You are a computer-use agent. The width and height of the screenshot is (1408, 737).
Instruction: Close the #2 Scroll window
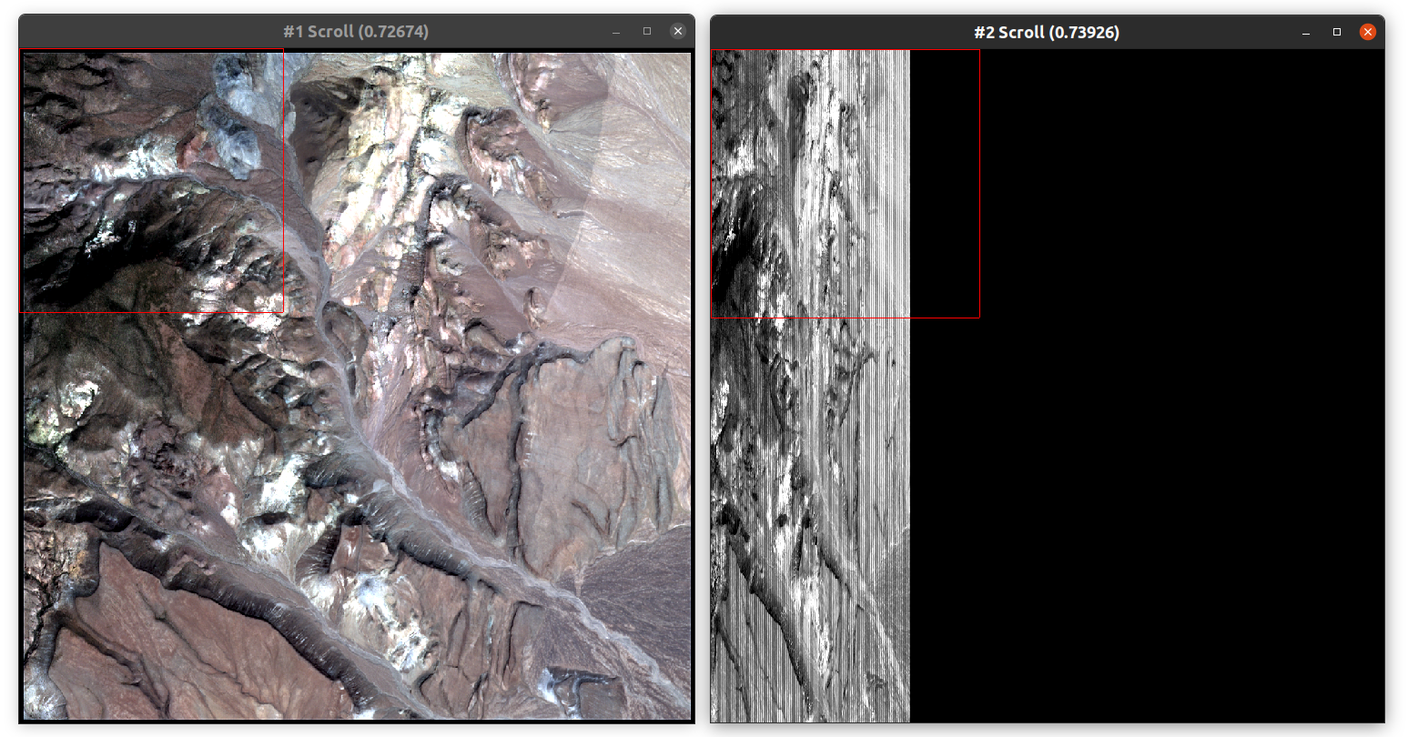pyautogui.click(x=1367, y=30)
